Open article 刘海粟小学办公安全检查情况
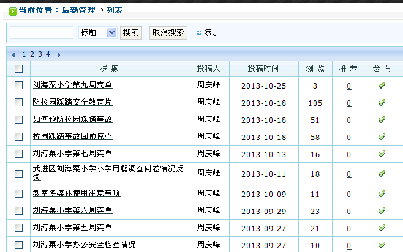Image resolution: width=403 pixels, height=252 pixels. 85,245
